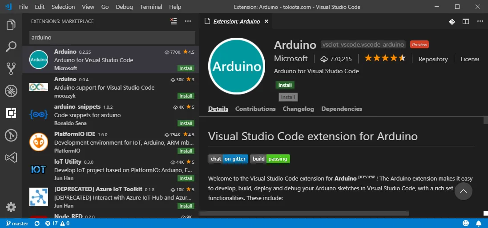The height and width of the screenshot is (228, 488).
Task: Open the Manage gear icon
Action: click(x=11, y=207)
